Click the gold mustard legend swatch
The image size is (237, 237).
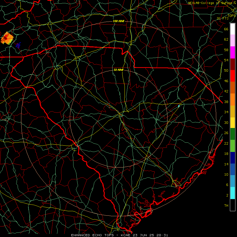coord(233,111)
